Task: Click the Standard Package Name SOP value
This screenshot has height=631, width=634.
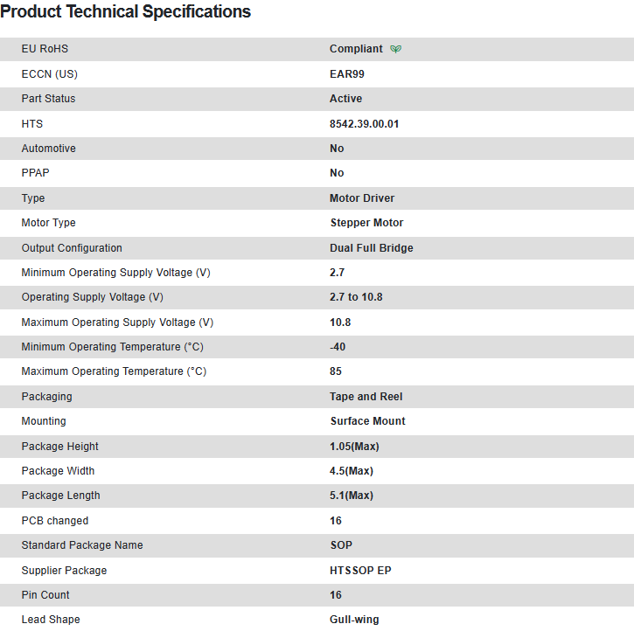Action: (341, 545)
